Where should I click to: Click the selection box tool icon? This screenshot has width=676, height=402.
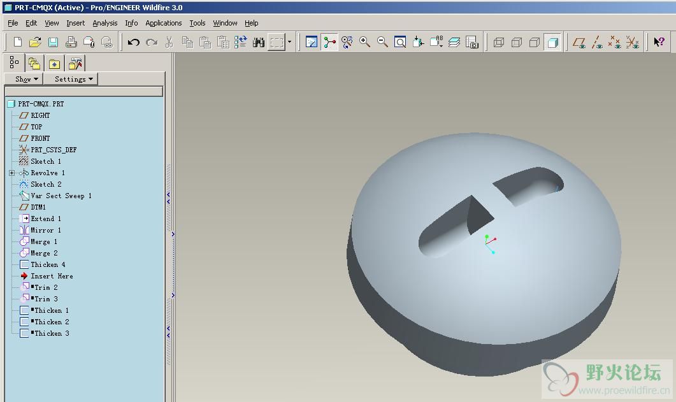(277, 42)
